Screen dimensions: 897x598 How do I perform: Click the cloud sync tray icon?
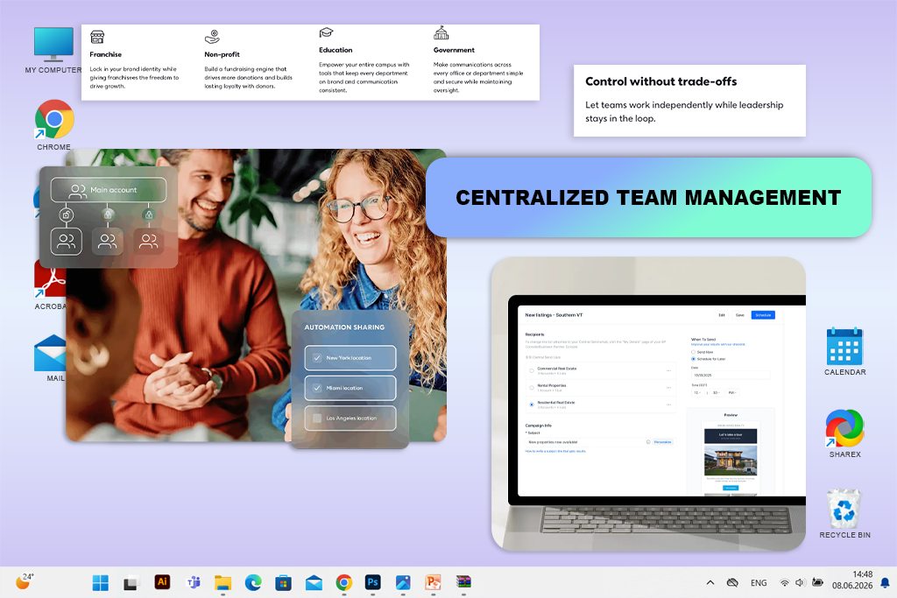(x=732, y=582)
